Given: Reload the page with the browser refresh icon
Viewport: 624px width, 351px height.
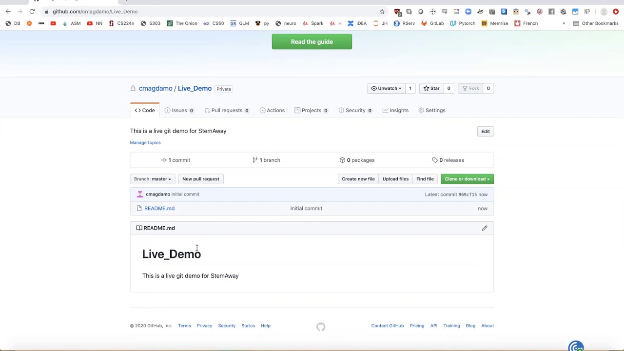Looking at the screenshot, I should coord(32,12).
